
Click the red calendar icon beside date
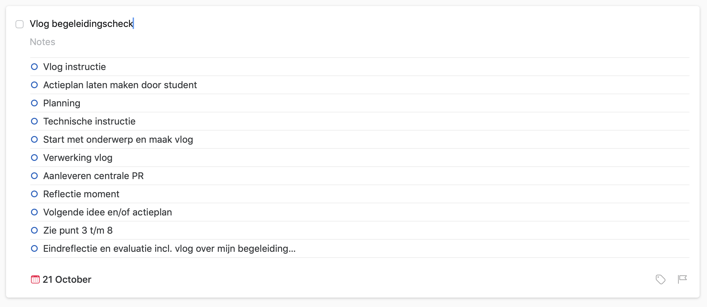(35, 279)
